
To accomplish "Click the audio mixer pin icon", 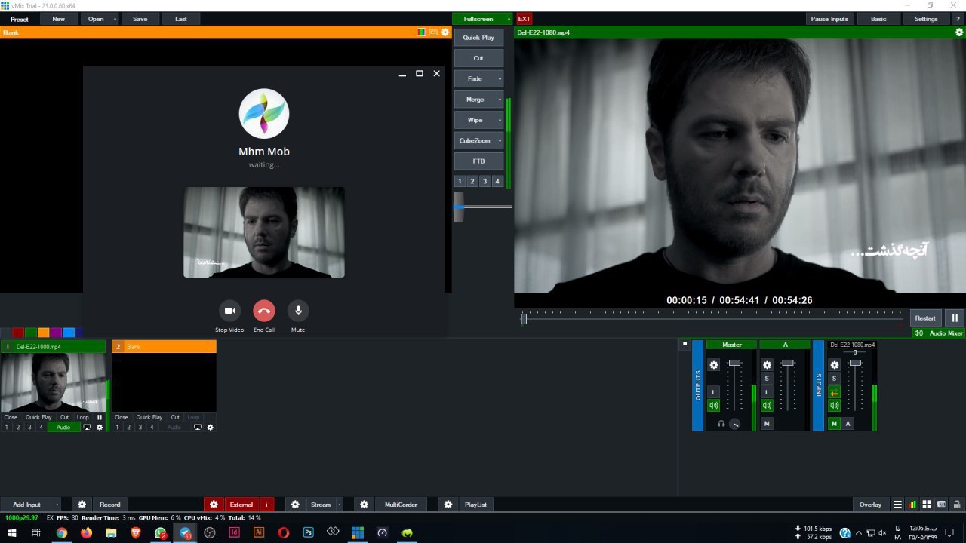I will [x=685, y=345].
